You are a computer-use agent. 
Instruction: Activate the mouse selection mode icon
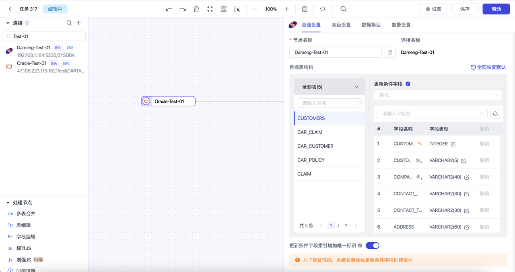tap(237, 9)
